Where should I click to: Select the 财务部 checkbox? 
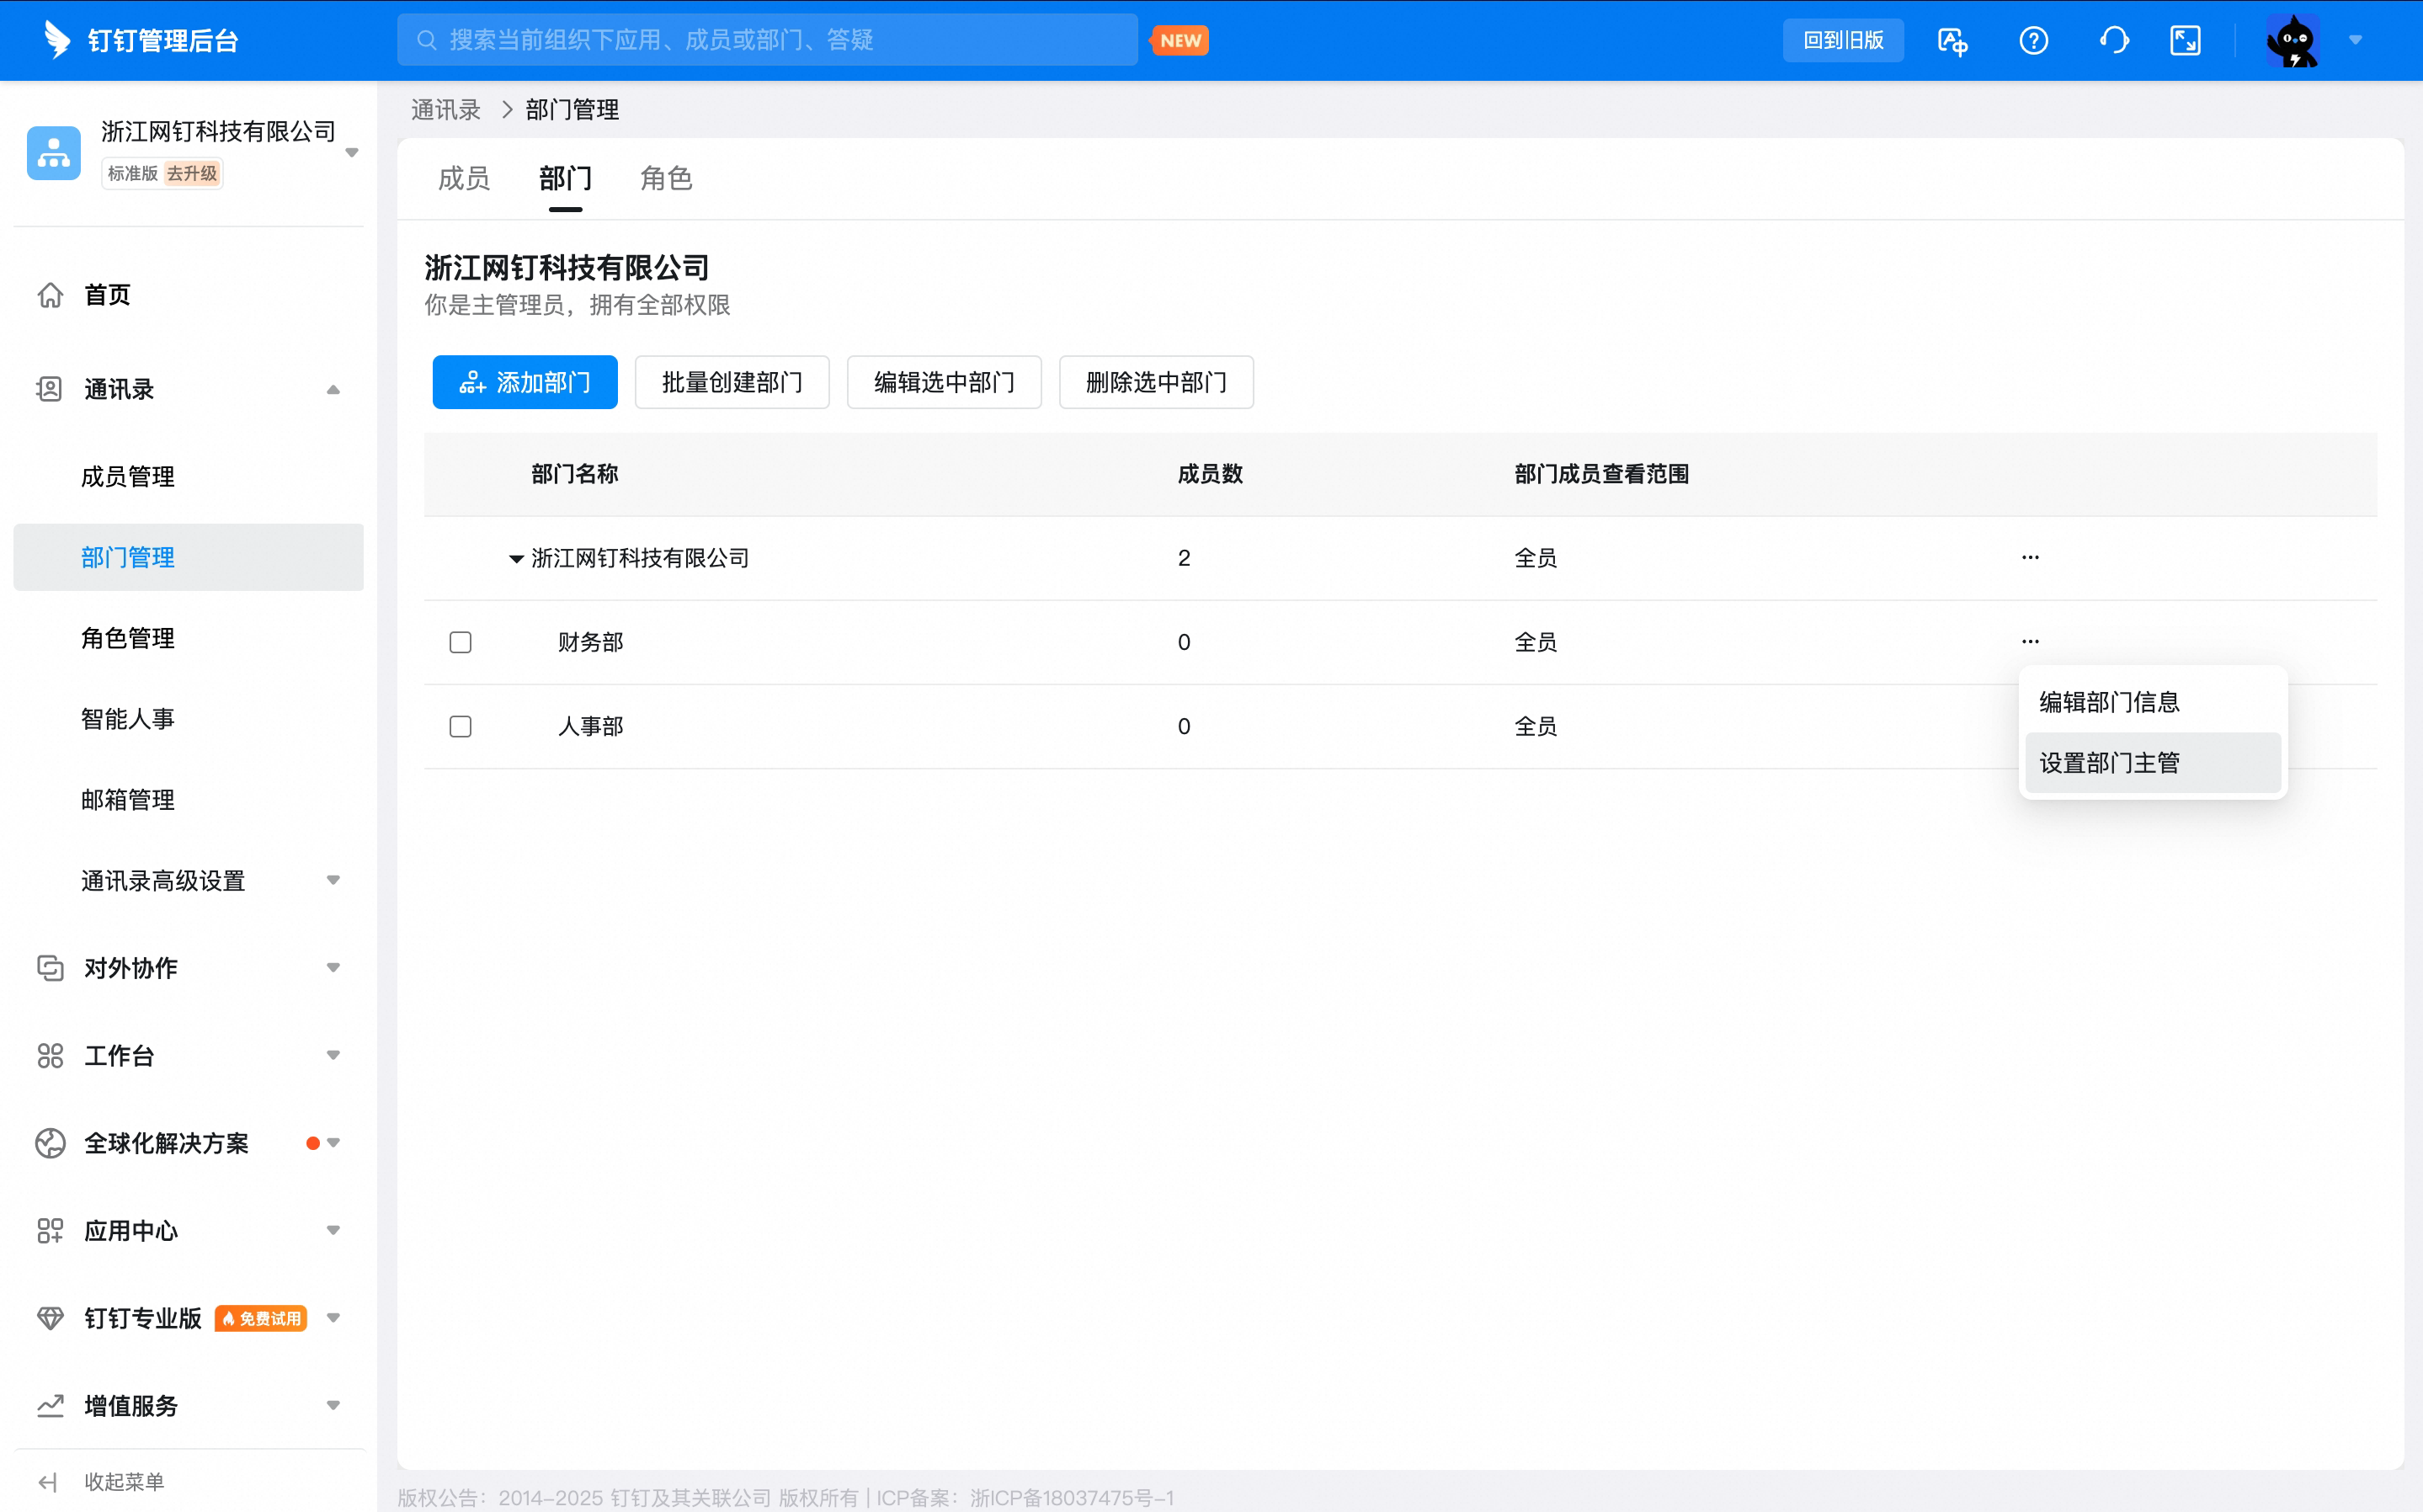pos(460,642)
